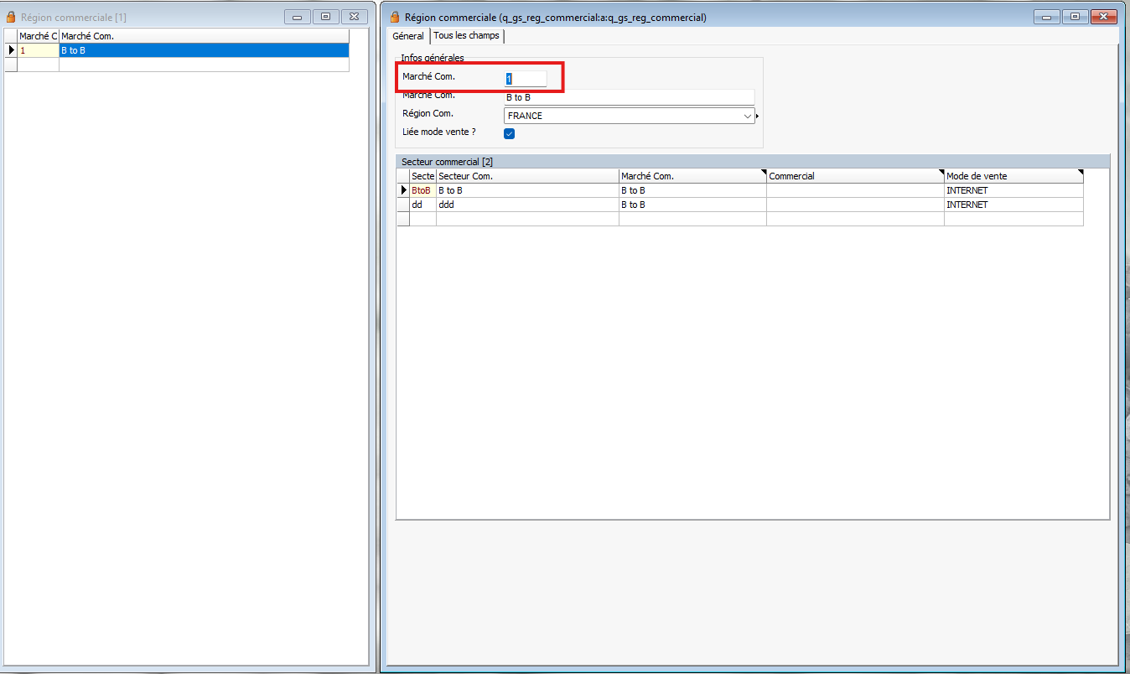The height and width of the screenshot is (674, 1130).
Task: Switch to the Tous les champs tab
Action: (466, 36)
